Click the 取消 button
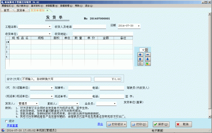This screenshot has width=212, height=133. pyautogui.click(x=183, y=125)
